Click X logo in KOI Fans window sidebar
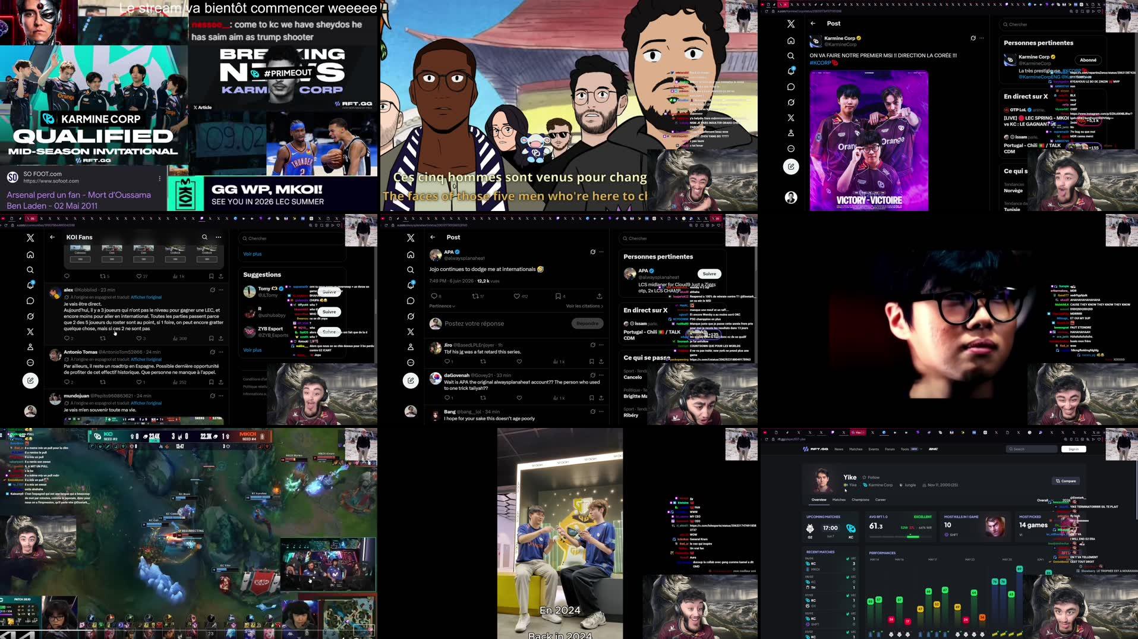1138x639 pixels. coord(30,238)
